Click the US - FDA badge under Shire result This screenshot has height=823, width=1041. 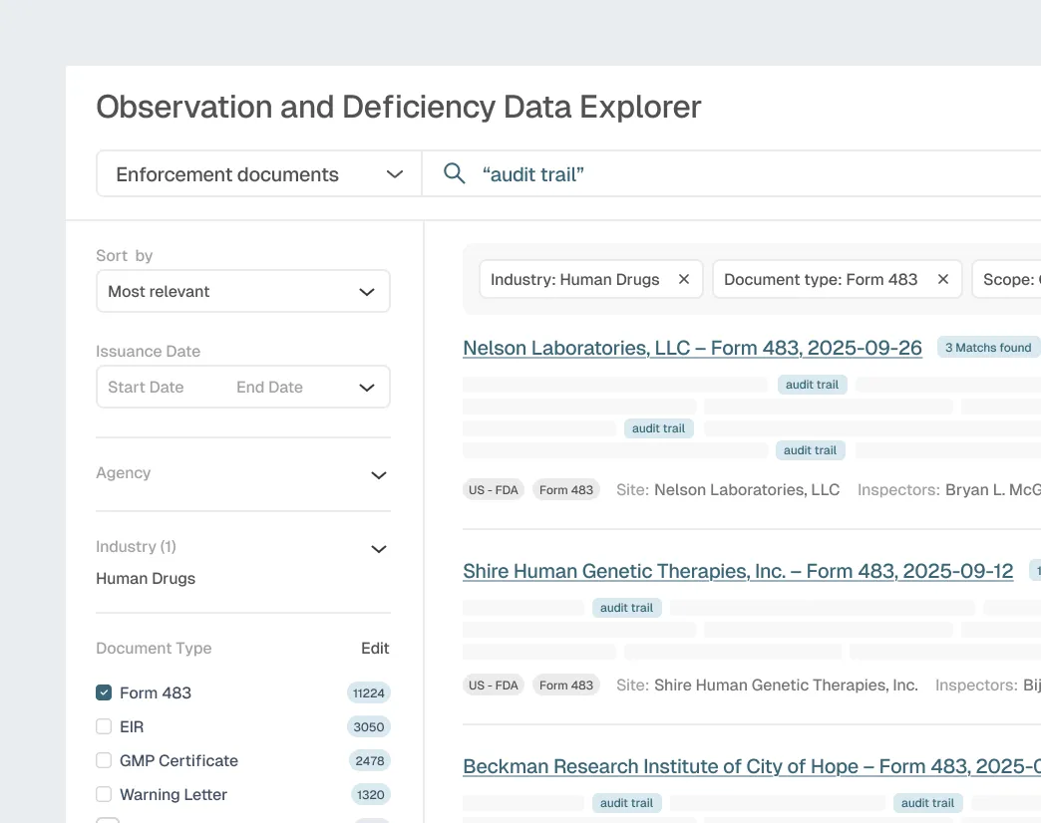coord(493,685)
